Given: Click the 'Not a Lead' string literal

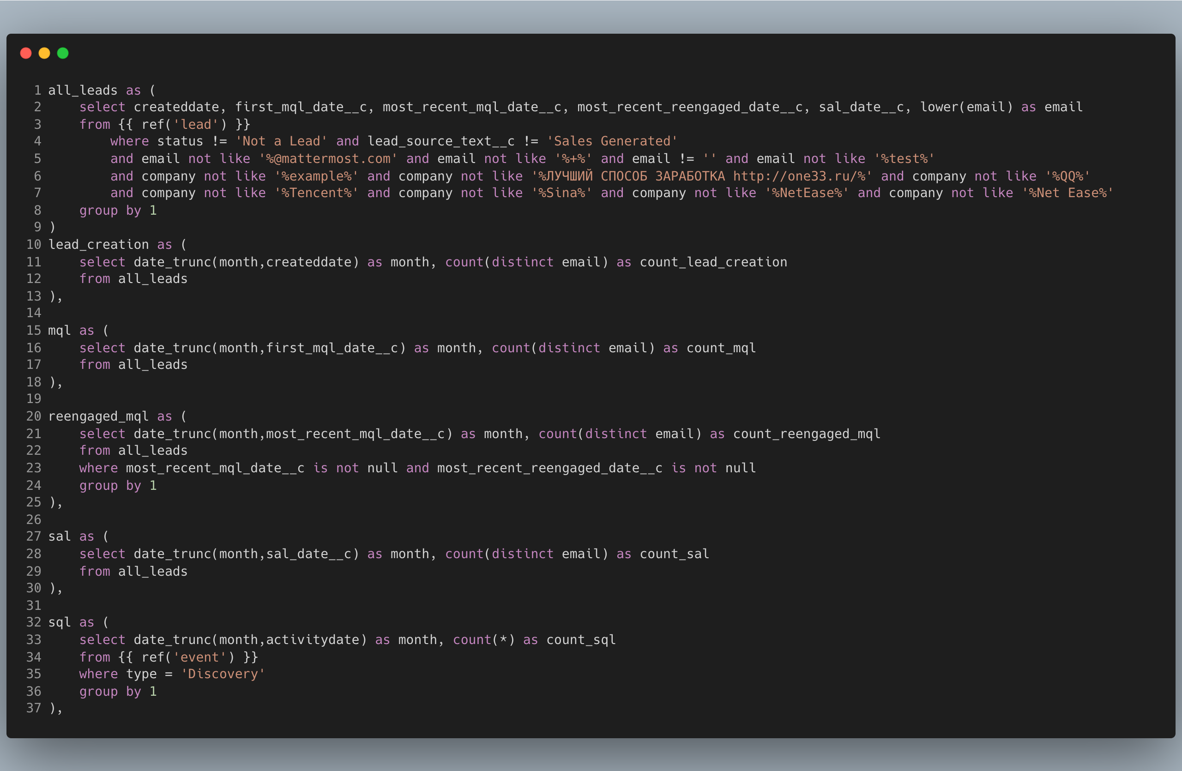Looking at the screenshot, I should [281, 141].
